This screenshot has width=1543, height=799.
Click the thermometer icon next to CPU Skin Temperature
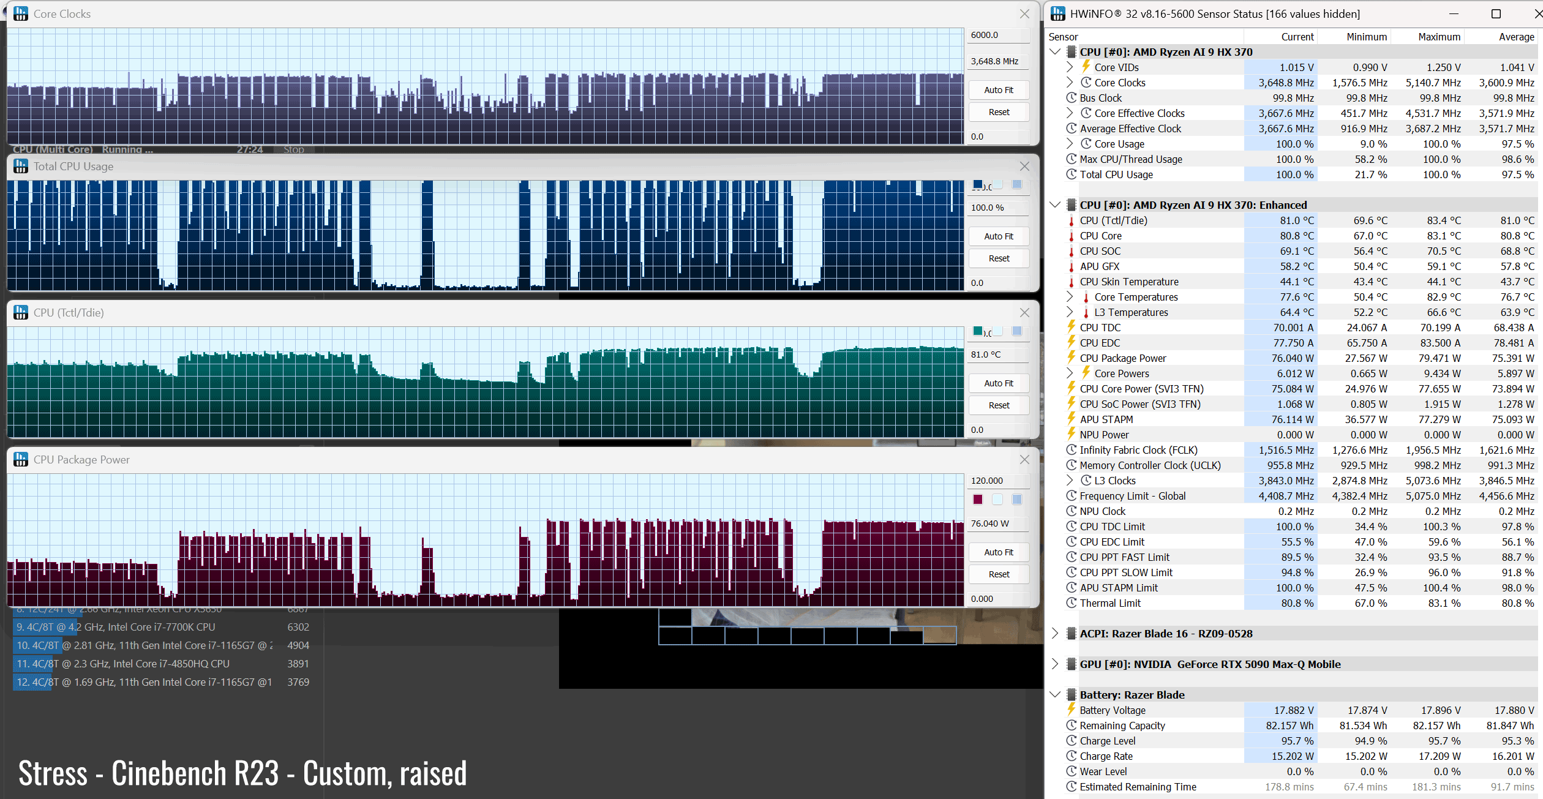[x=1072, y=282]
